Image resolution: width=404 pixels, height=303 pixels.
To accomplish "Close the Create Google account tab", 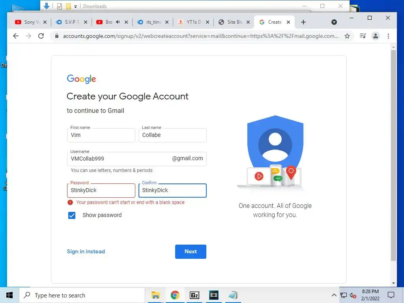I will click(288, 22).
